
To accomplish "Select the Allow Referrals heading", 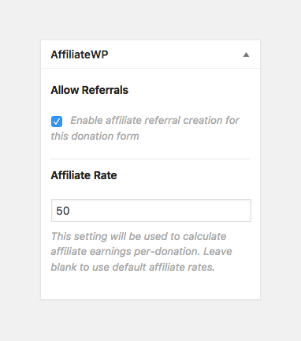I will point(90,90).
